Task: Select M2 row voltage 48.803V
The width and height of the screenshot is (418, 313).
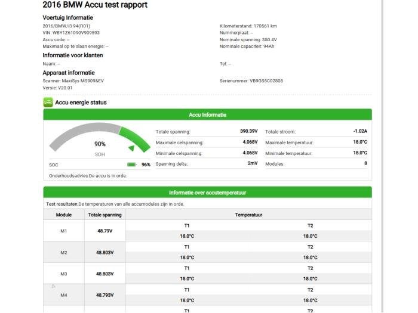Action: [105, 253]
